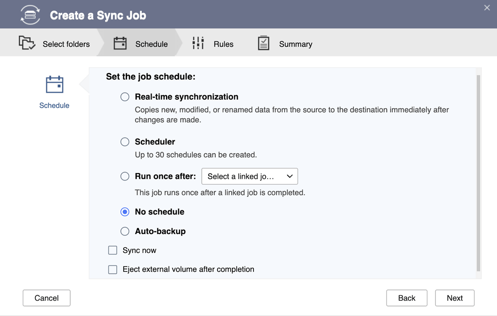Pick the No schedule radio button
Image resolution: width=497 pixels, height=316 pixels.
[x=125, y=212]
